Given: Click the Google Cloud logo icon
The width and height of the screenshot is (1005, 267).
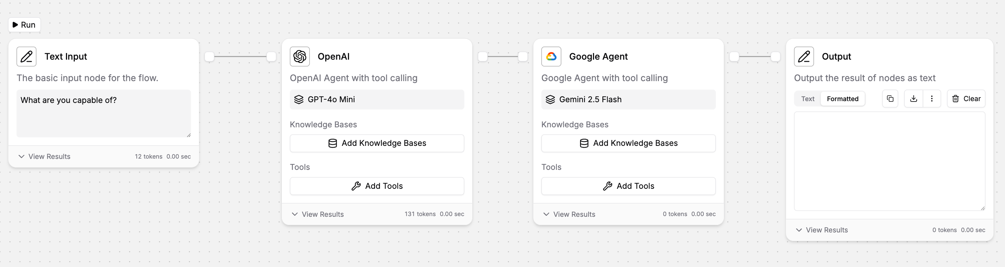Looking at the screenshot, I should point(551,57).
